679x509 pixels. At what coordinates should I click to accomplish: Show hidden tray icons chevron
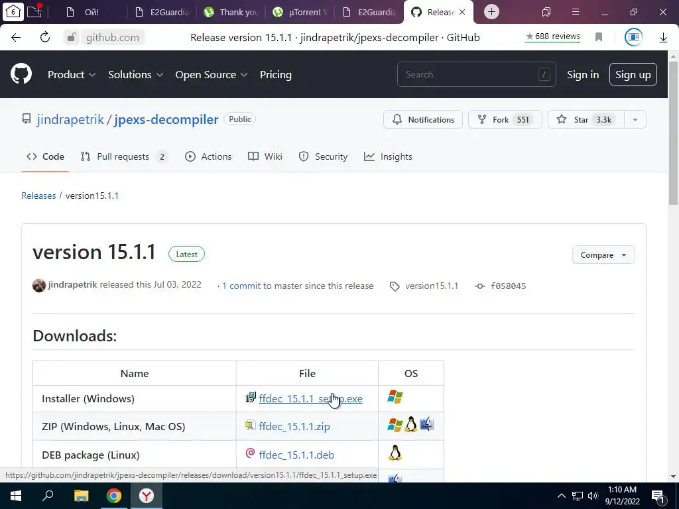tap(561, 496)
